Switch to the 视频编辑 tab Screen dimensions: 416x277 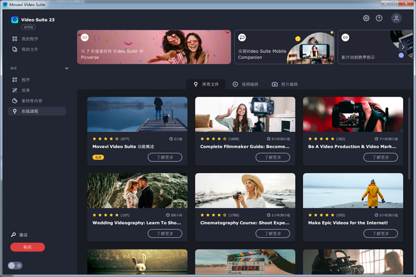point(245,84)
